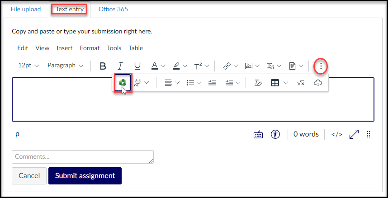Click the three-dot more options button
The image size is (388, 198).
tap(321, 66)
